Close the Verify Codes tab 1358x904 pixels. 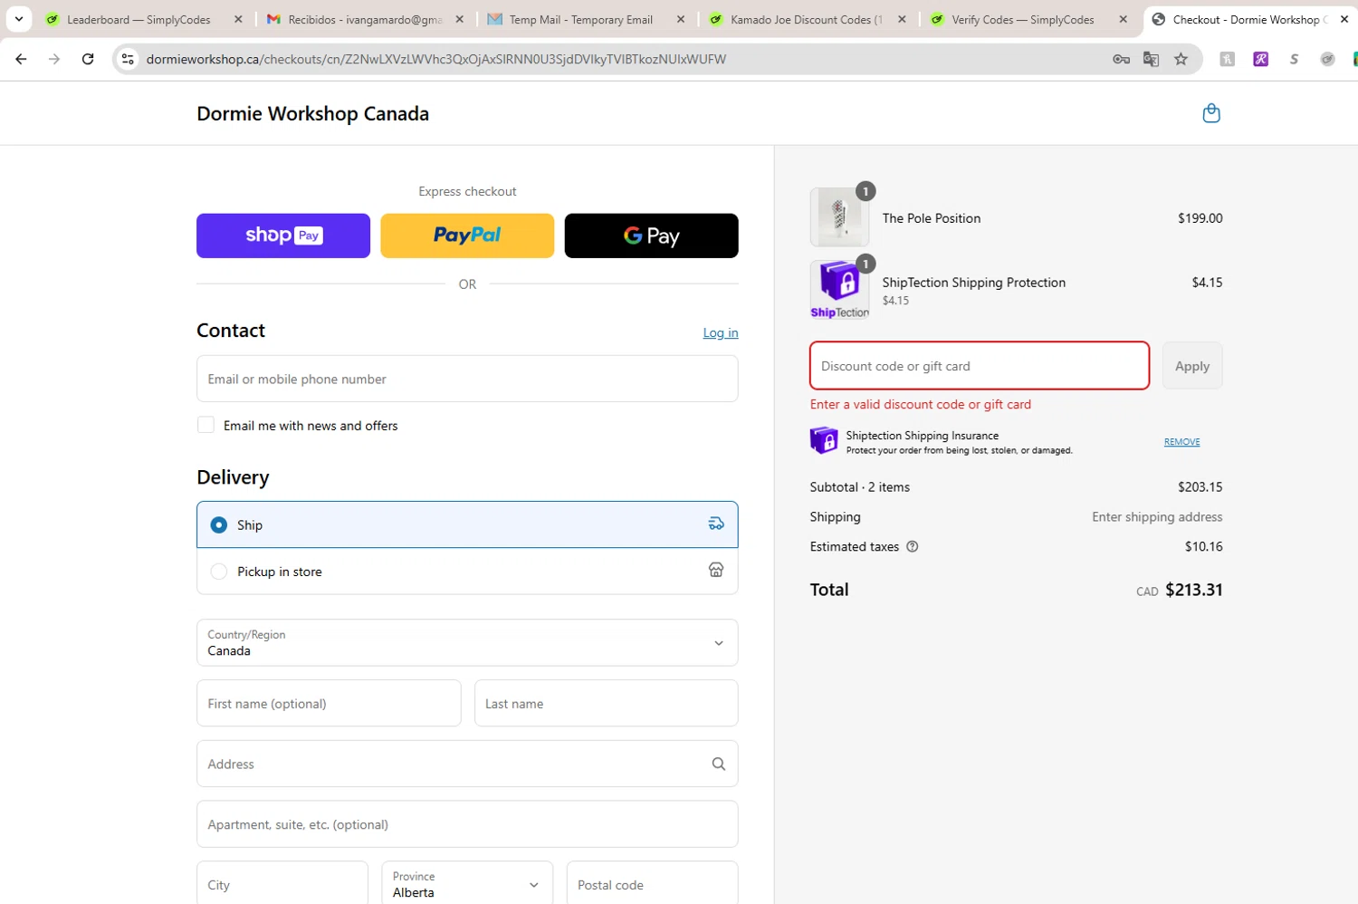pyautogui.click(x=1123, y=19)
